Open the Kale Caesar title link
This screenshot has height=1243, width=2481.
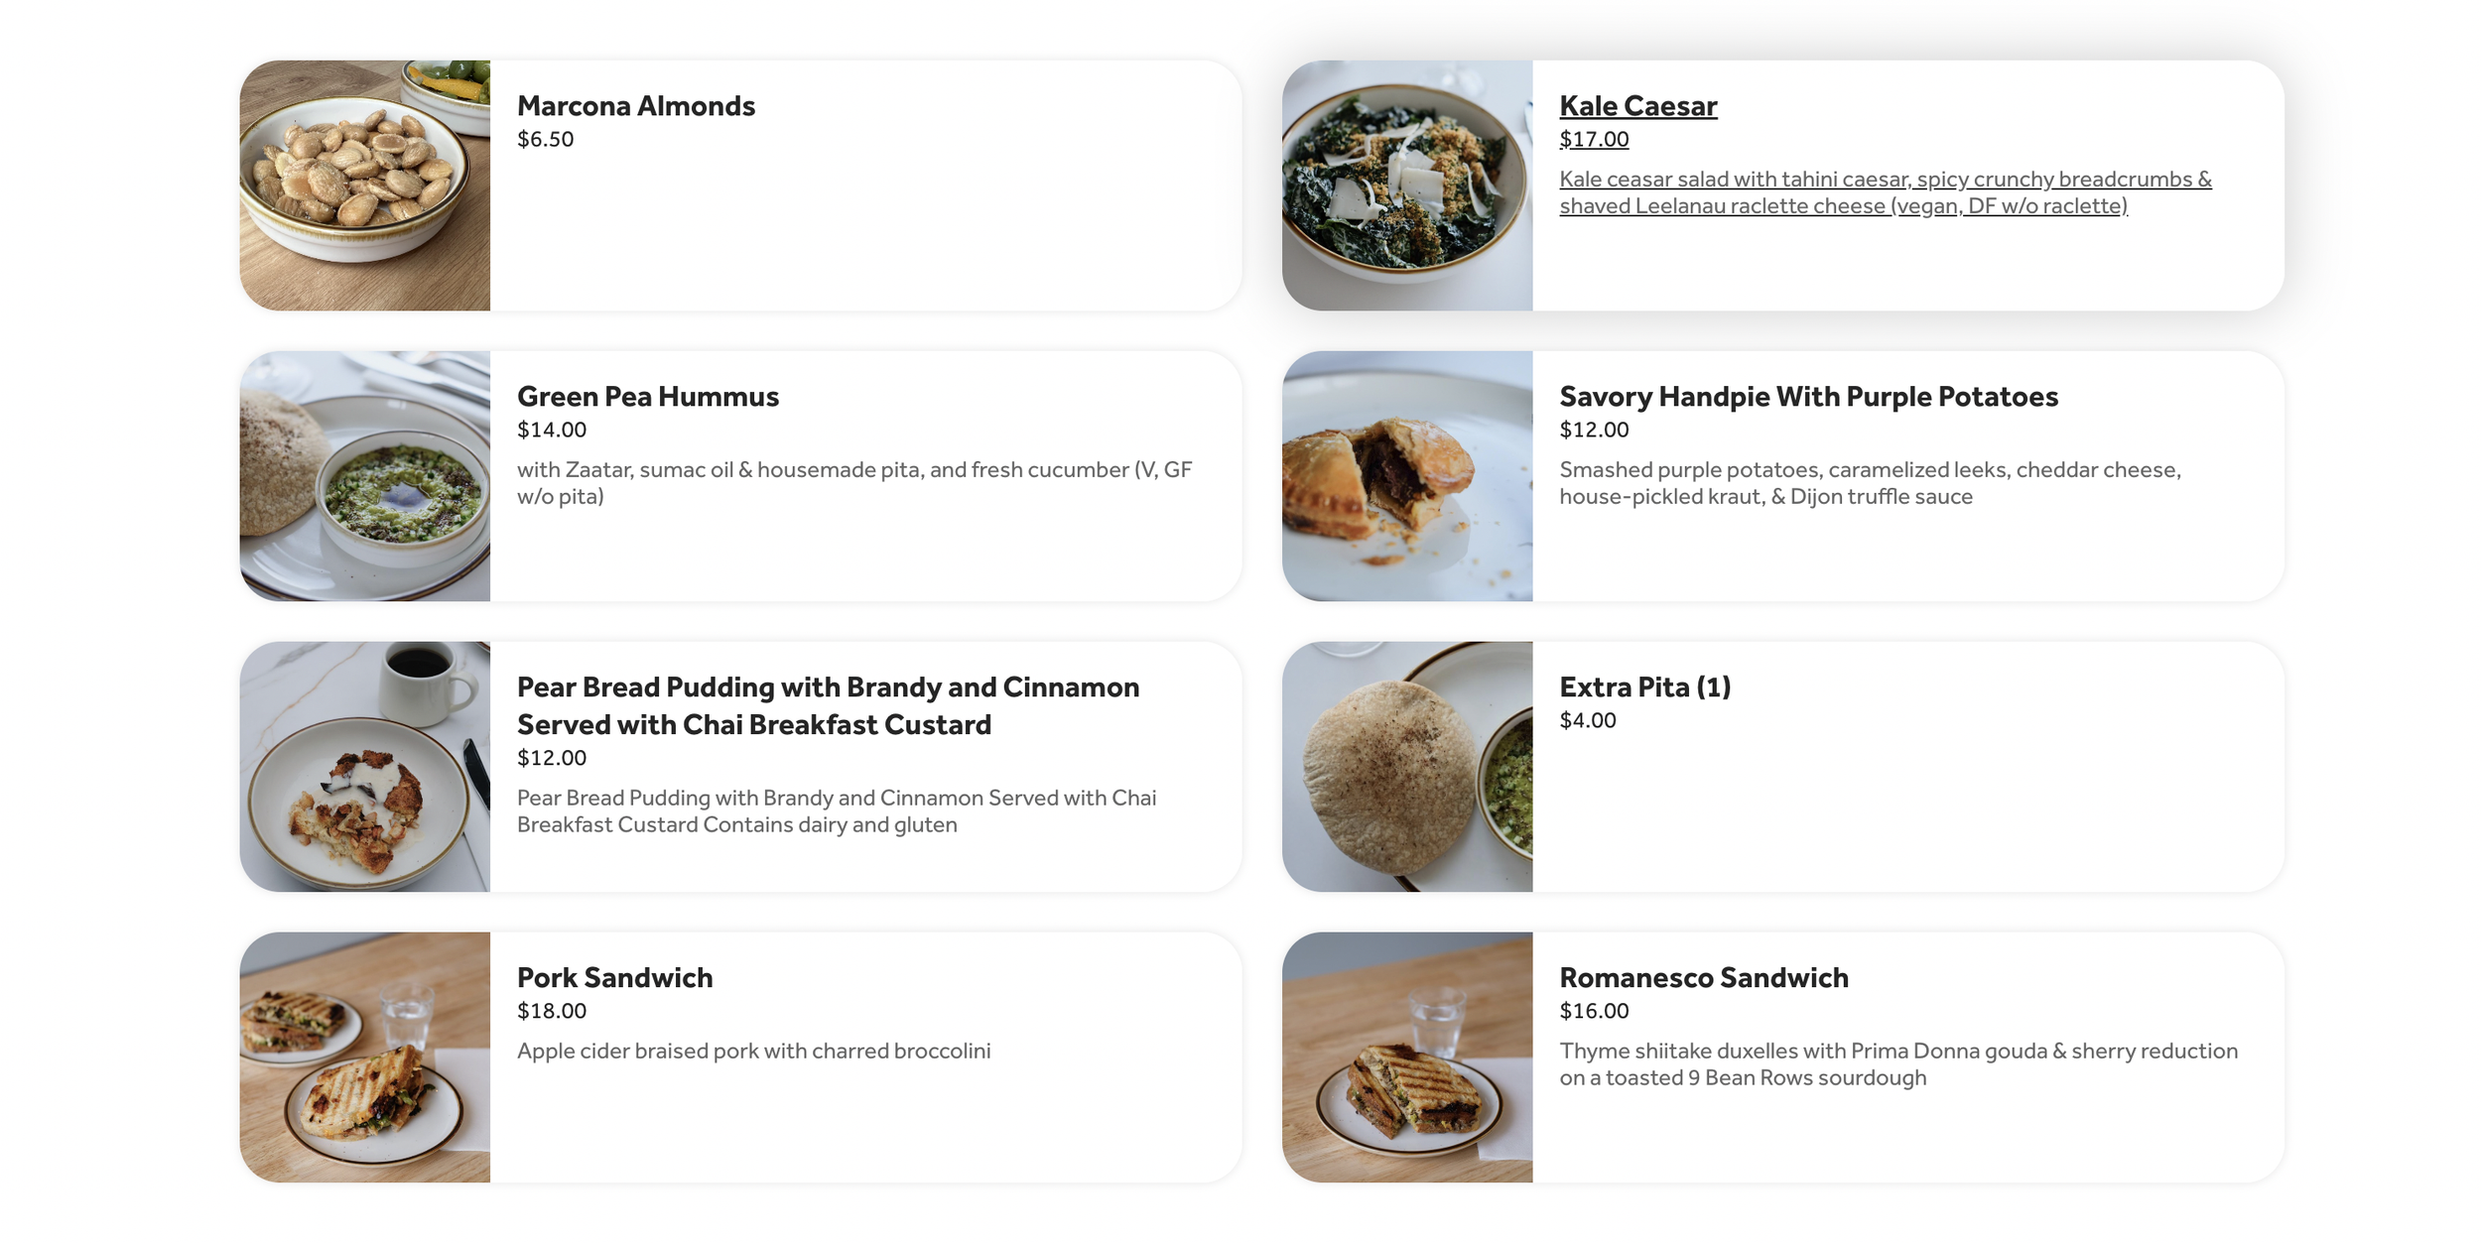point(1637,106)
